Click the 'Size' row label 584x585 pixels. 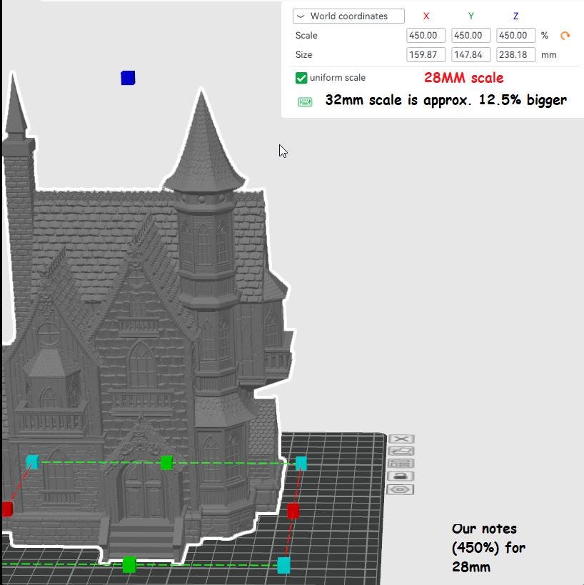tap(303, 55)
